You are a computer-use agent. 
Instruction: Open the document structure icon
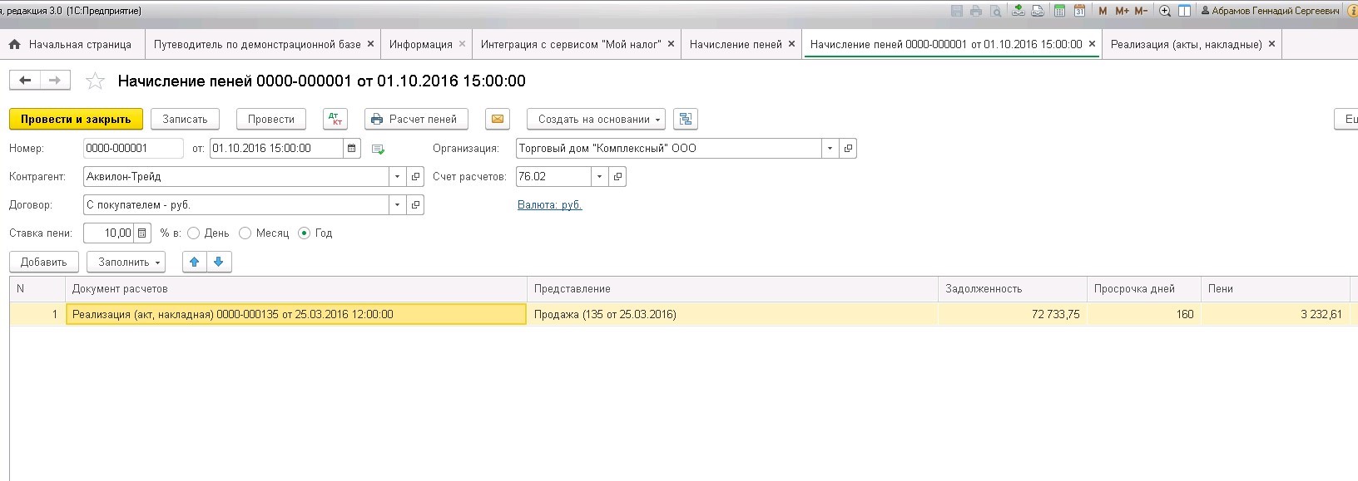pos(685,119)
